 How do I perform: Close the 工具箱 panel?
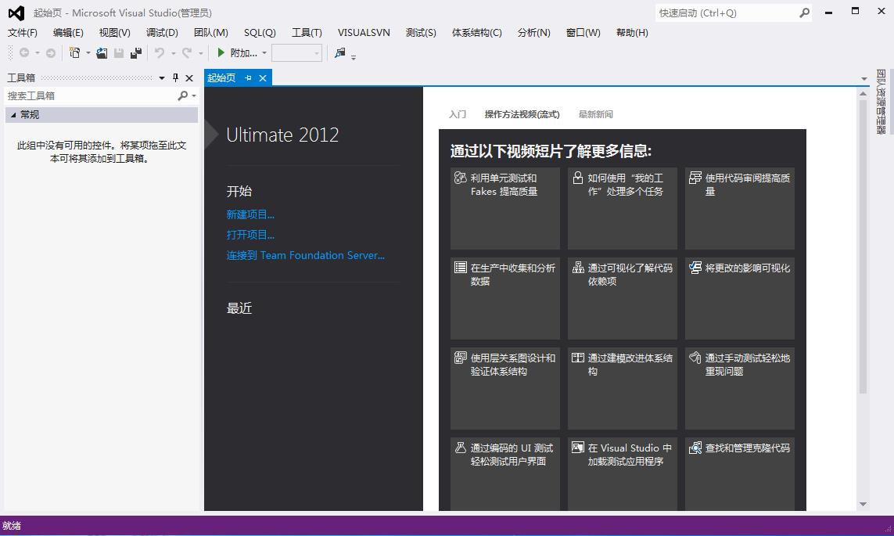pyautogui.click(x=189, y=77)
